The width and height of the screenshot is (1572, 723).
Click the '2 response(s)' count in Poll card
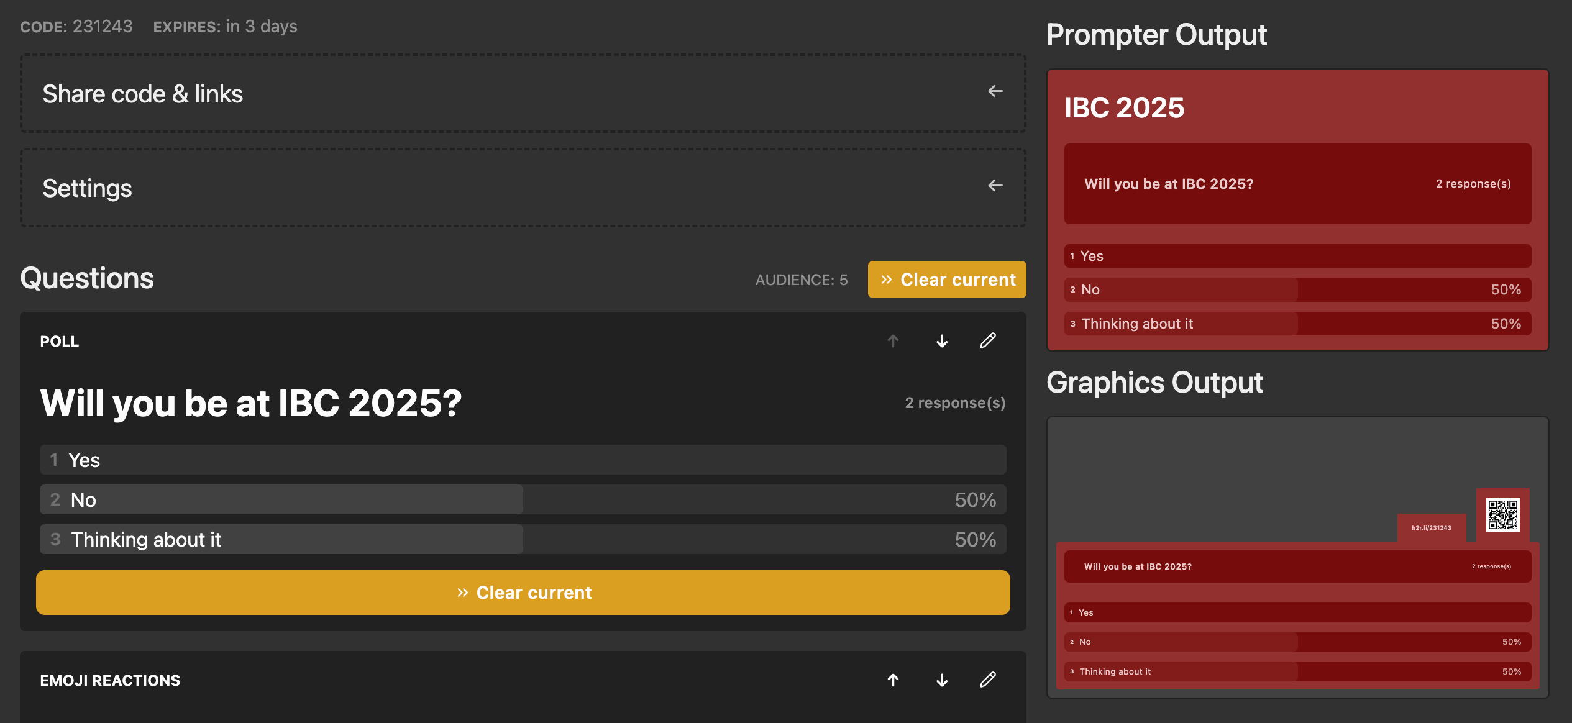(955, 403)
